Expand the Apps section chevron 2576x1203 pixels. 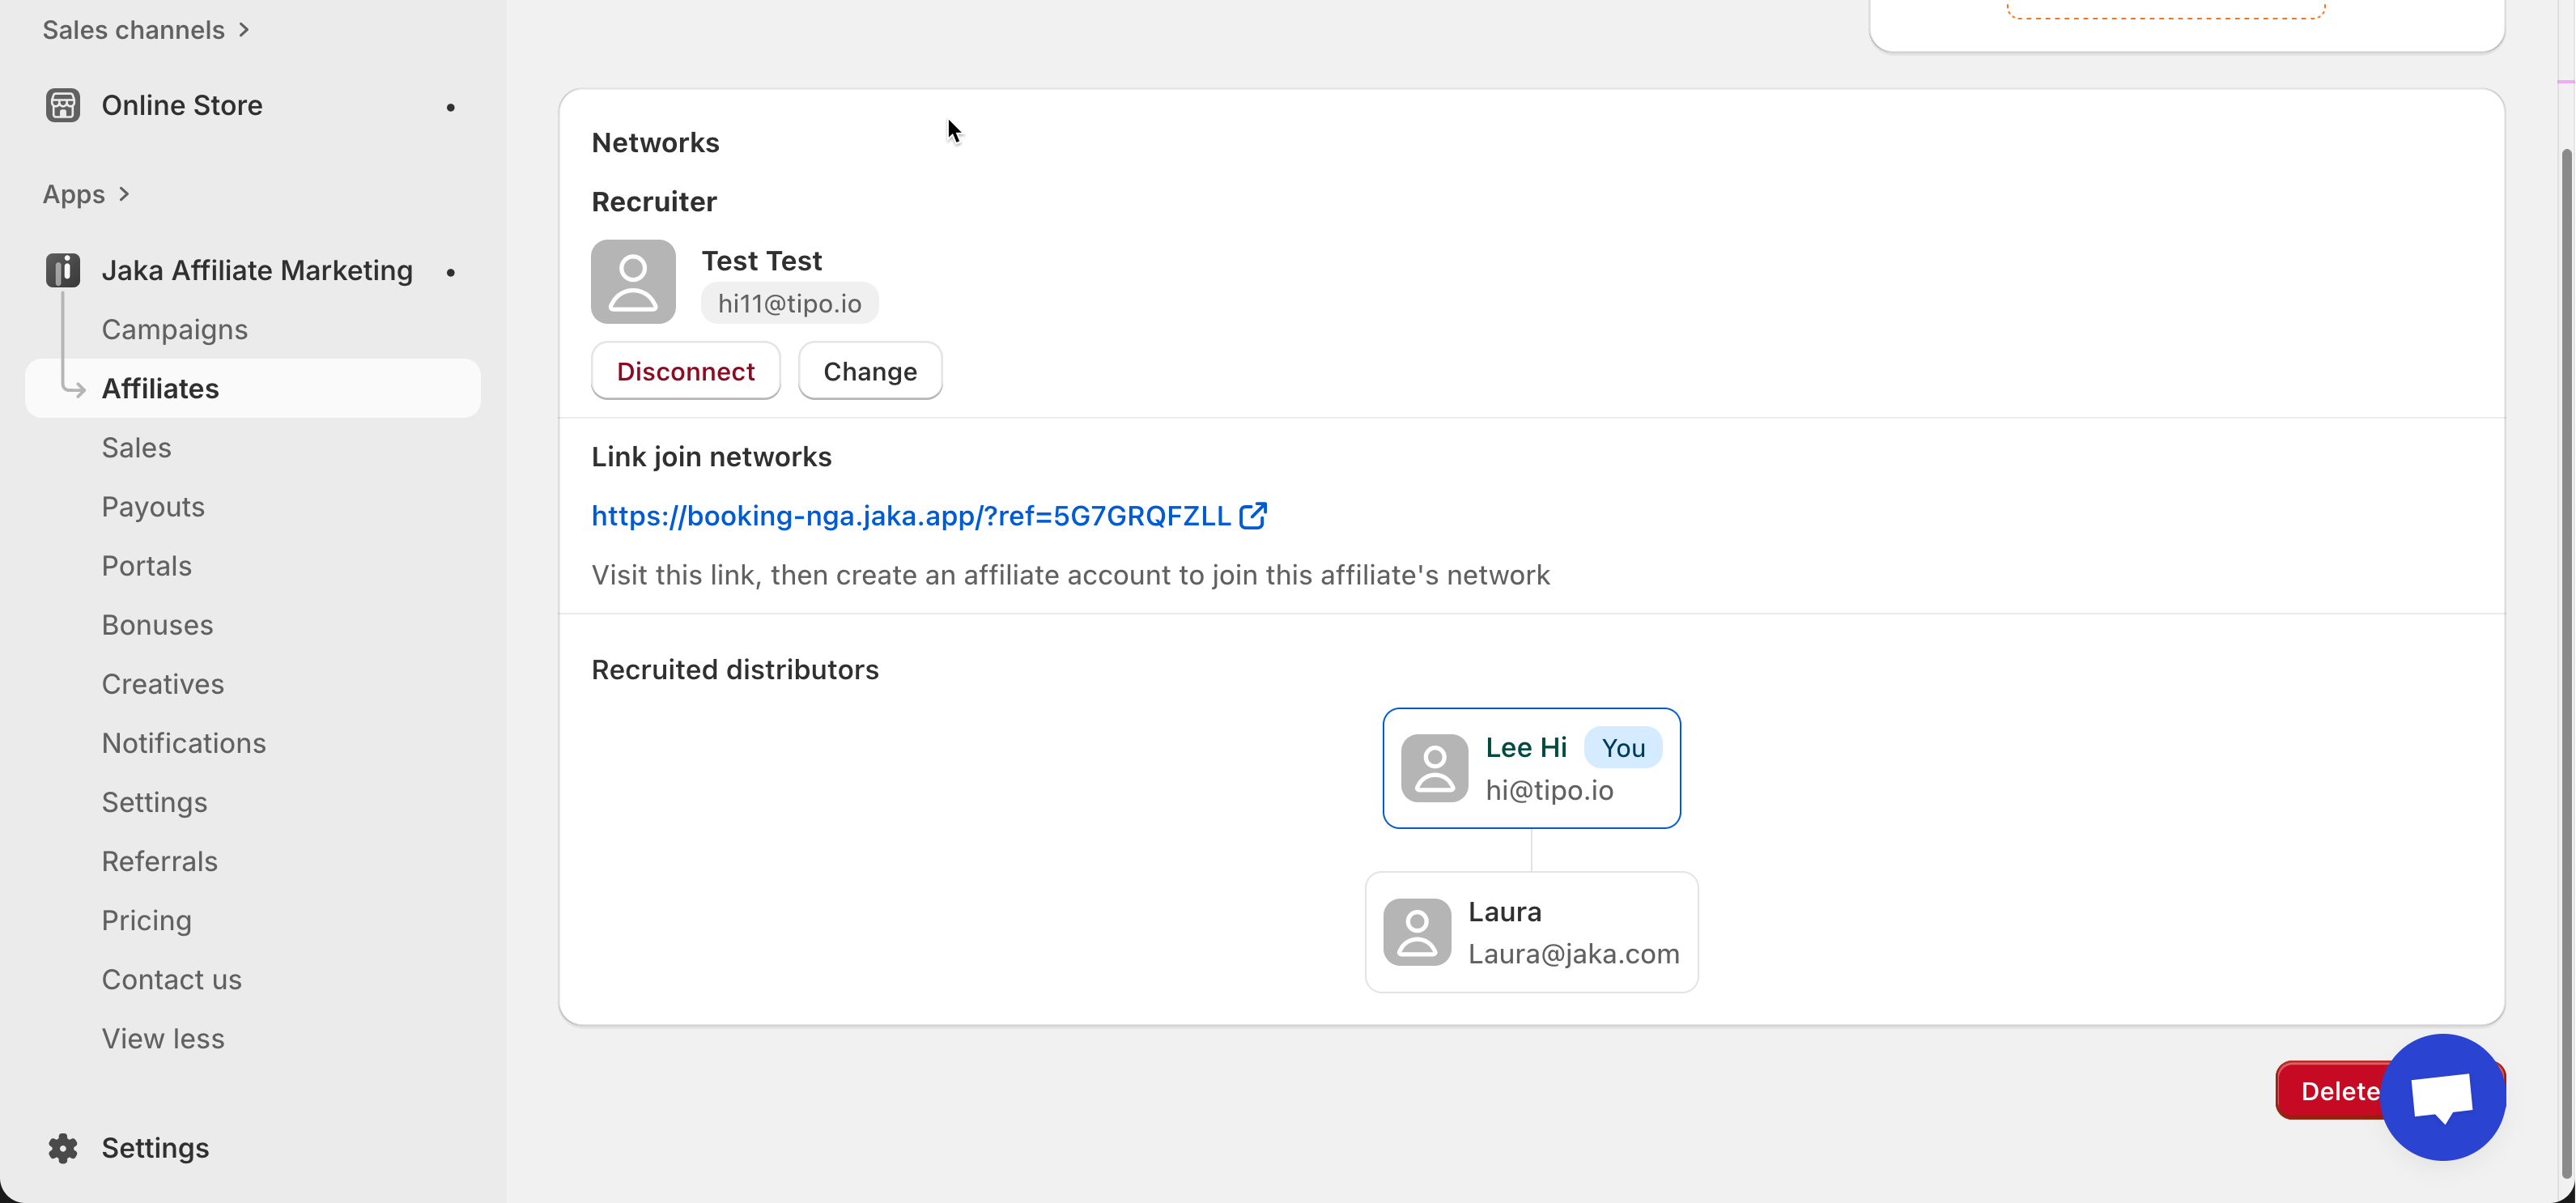pyautogui.click(x=124, y=194)
